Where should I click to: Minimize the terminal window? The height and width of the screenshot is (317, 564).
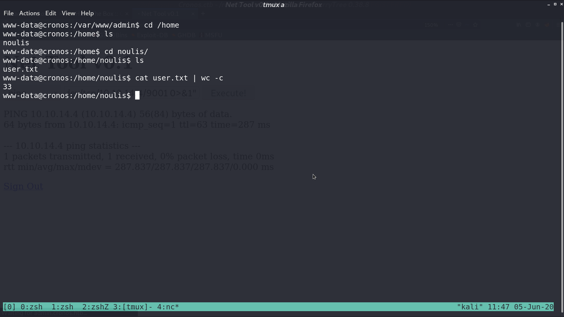click(x=548, y=4)
